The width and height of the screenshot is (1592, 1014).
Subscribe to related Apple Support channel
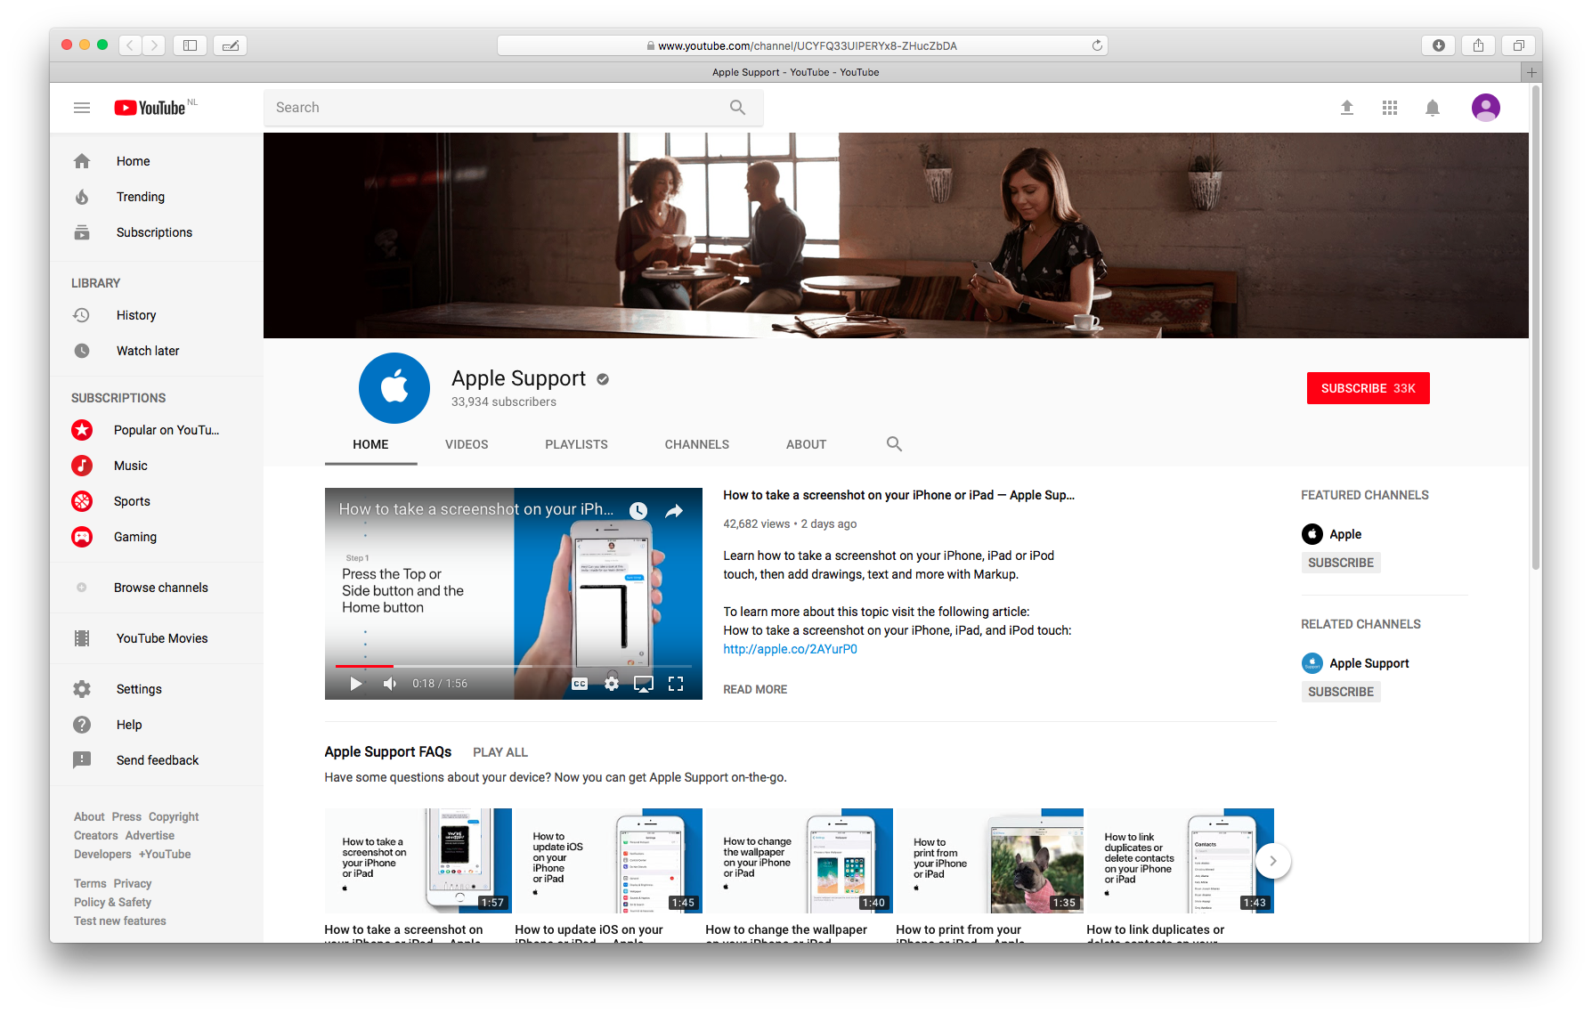point(1341,692)
